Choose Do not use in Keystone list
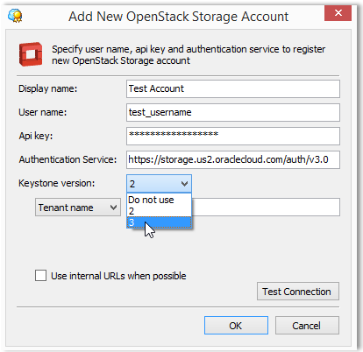The height and width of the screenshot is (352, 363). pyautogui.click(x=160, y=200)
